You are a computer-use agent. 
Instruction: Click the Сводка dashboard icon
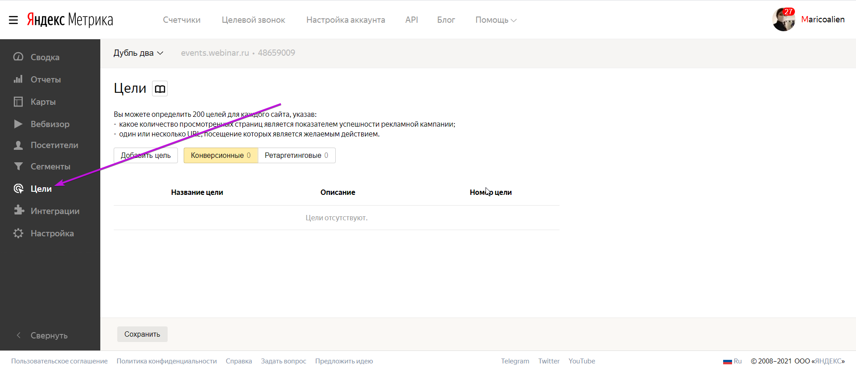(x=18, y=57)
